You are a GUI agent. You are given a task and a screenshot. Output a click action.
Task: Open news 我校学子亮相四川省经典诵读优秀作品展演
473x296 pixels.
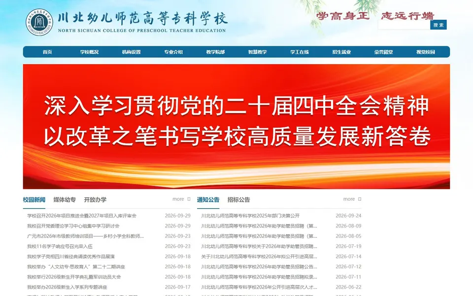pos(71,257)
